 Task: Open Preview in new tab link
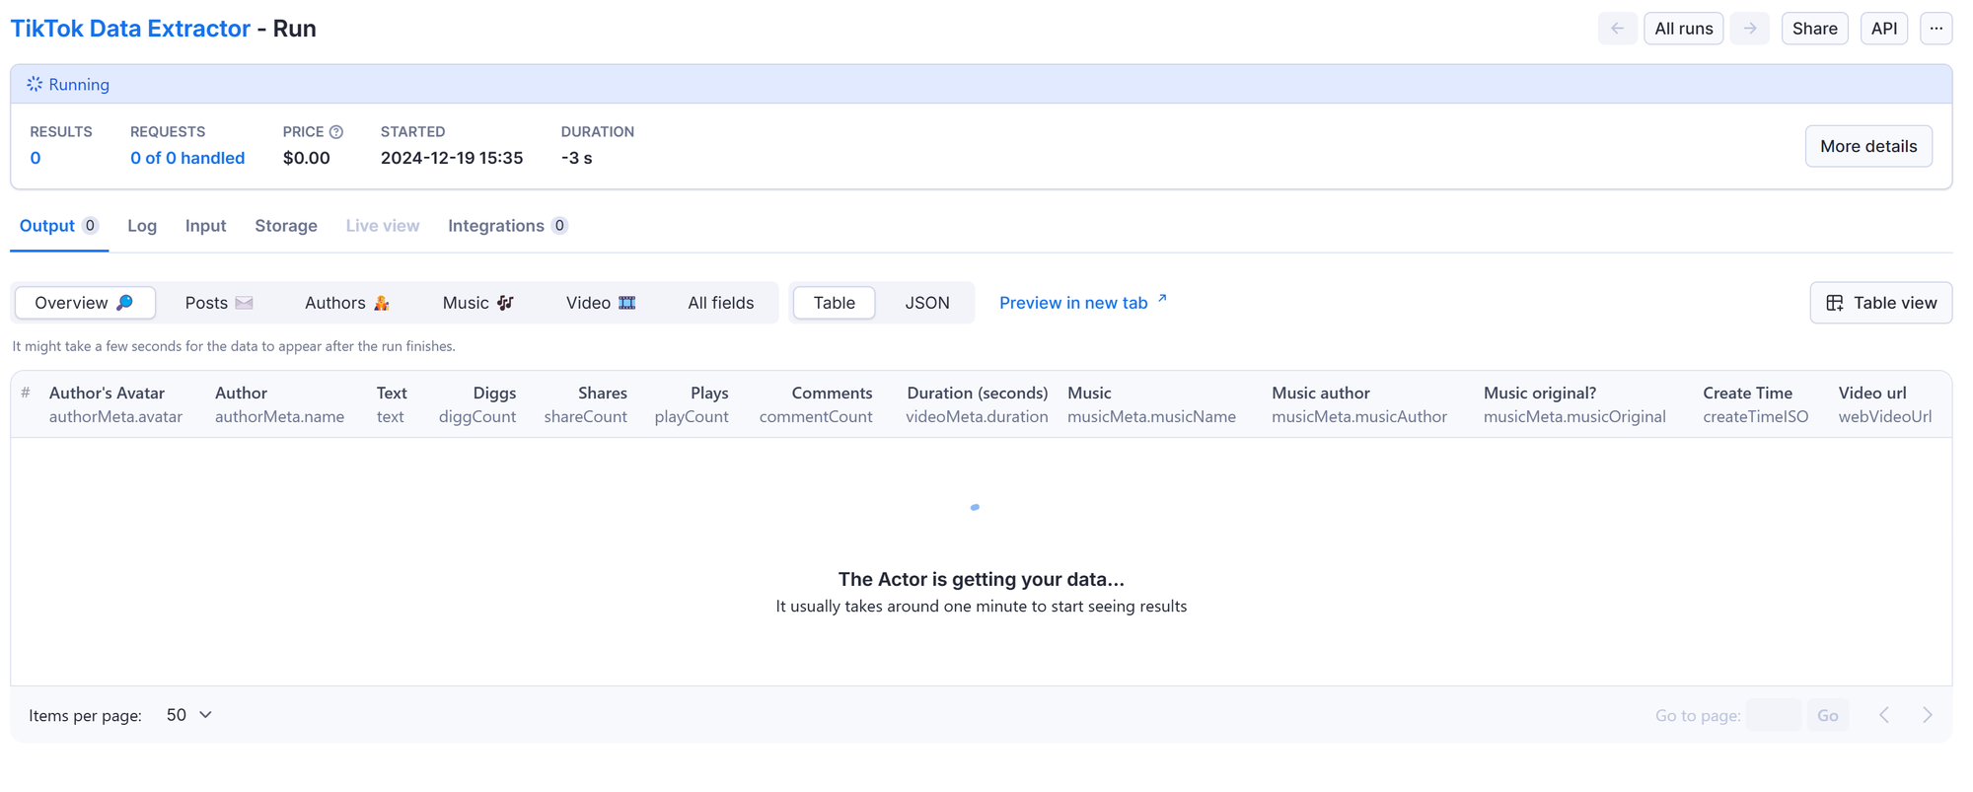[x=1083, y=303]
